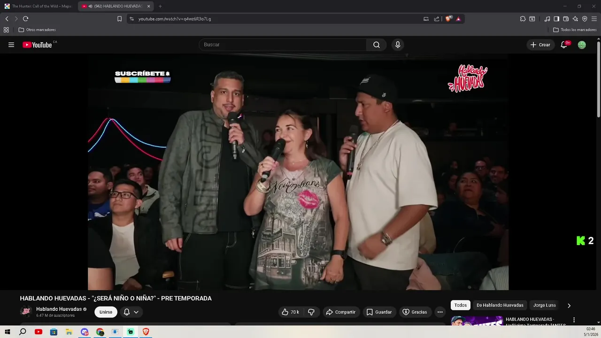Click the Buscar search field
The image size is (601, 338).
(283, 45)
